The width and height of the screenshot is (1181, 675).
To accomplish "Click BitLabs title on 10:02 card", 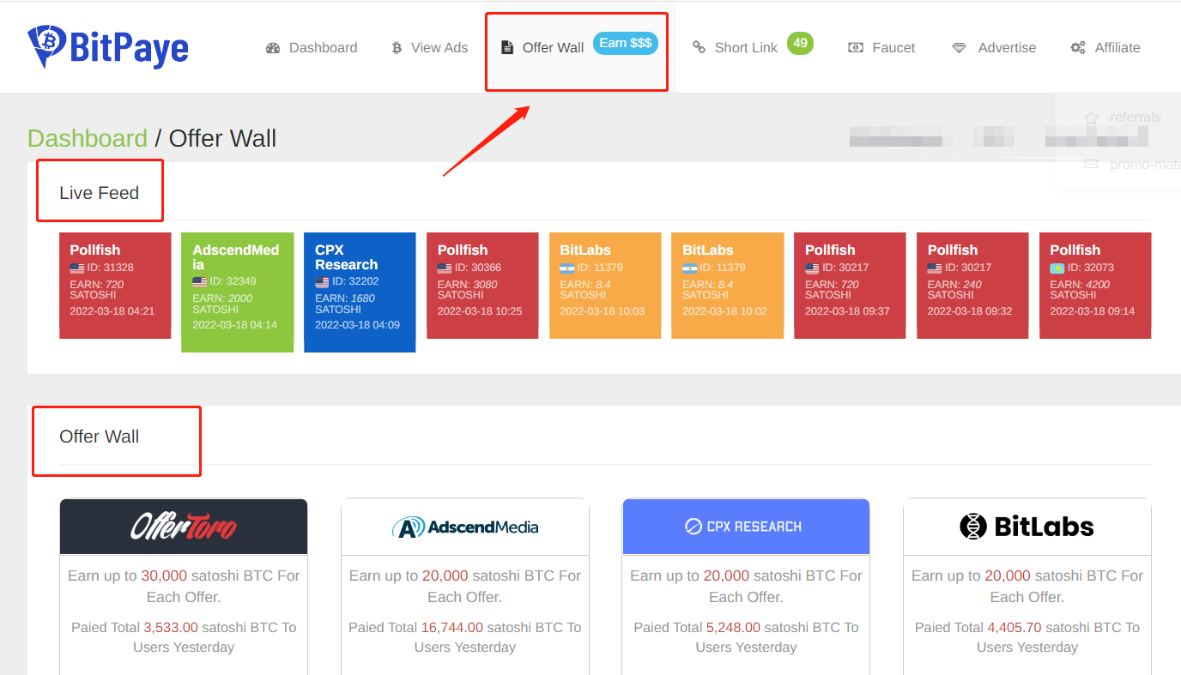I will point(708,250).
